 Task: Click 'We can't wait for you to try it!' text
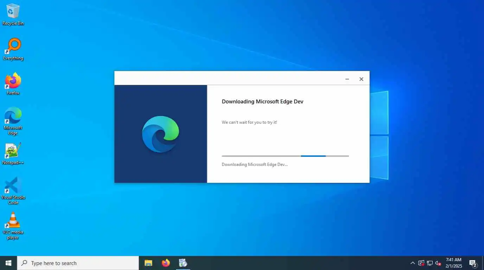coord(249,122)
